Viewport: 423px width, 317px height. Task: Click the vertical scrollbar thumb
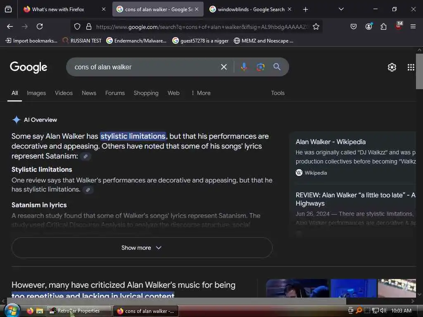click(419, 71)
